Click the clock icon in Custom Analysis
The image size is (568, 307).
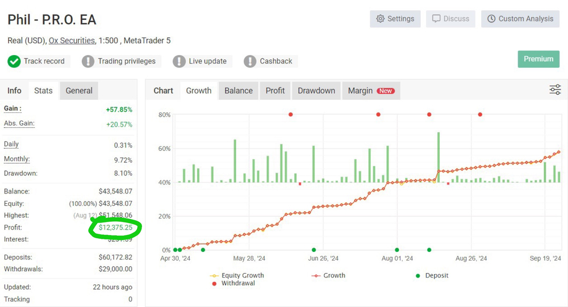(x=491, y=19)
